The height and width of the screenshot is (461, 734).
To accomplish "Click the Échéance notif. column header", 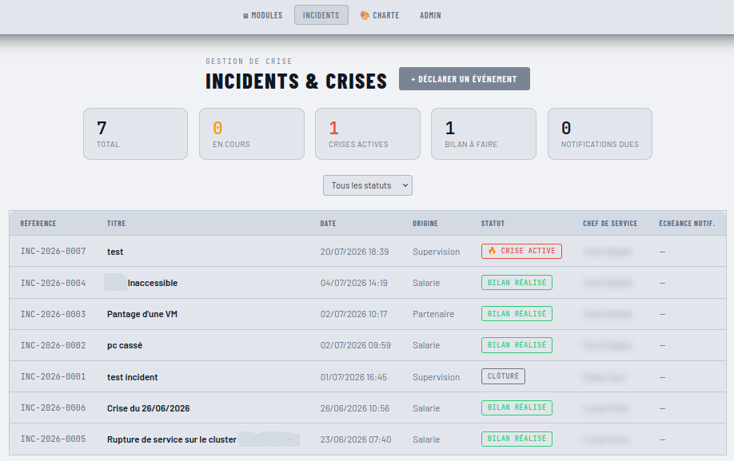I will pos(687,224).
